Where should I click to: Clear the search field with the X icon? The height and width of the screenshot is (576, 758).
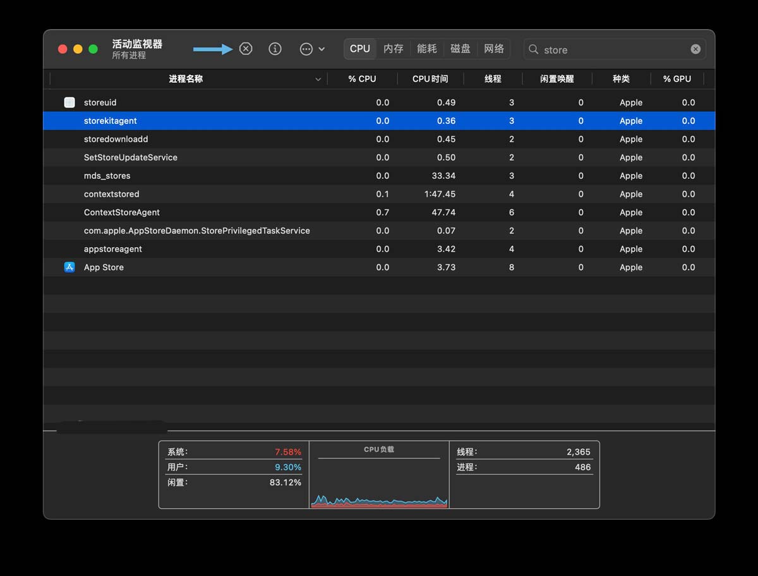tap(695, 49)
